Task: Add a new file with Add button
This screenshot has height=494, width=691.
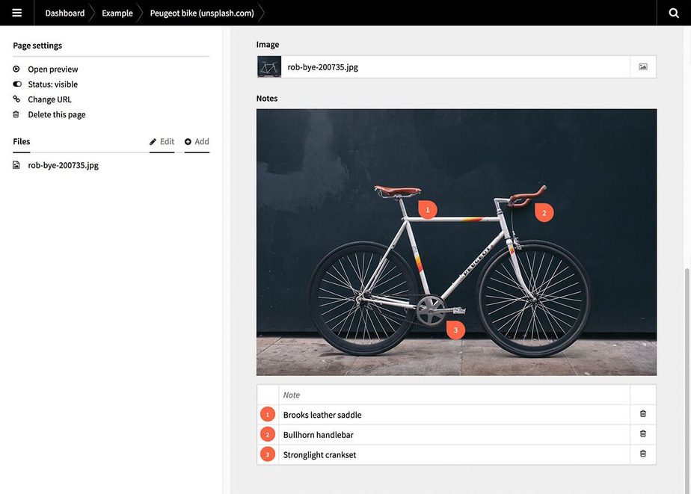Action: pyautogui.click(x=197, y=141)
